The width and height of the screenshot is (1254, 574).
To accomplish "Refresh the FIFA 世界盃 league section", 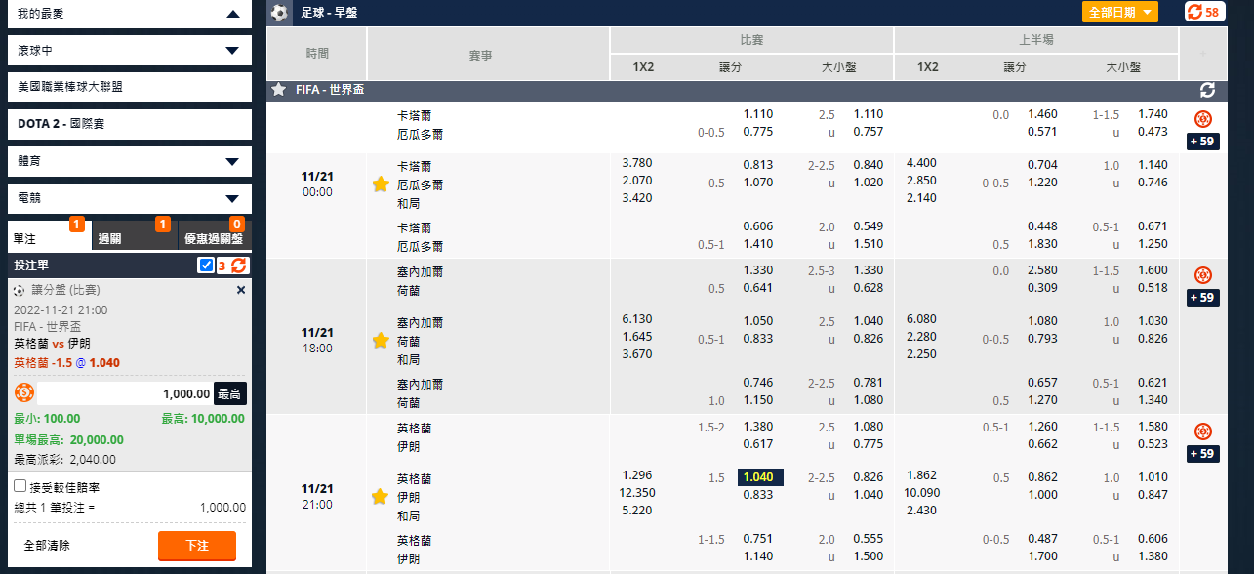I will point(1207,90).
